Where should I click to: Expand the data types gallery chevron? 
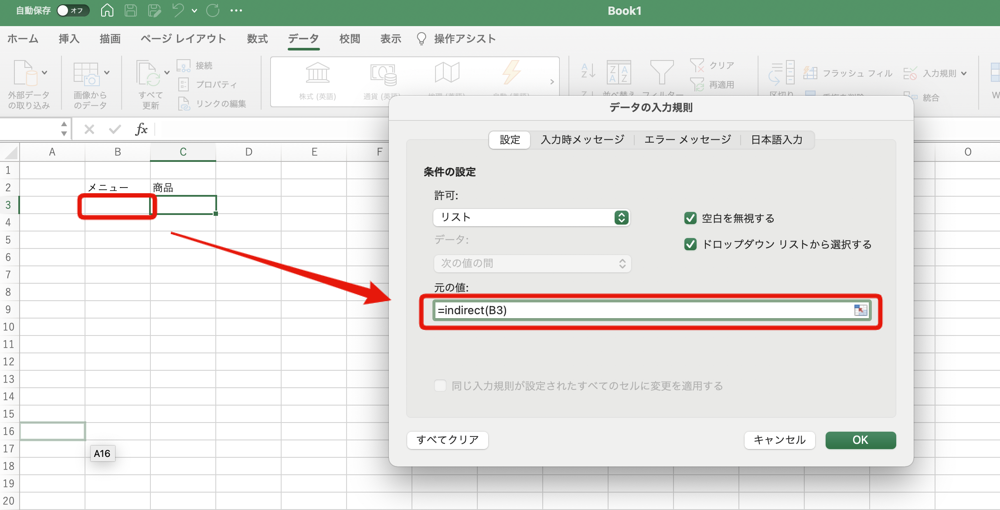pos(552,82)
